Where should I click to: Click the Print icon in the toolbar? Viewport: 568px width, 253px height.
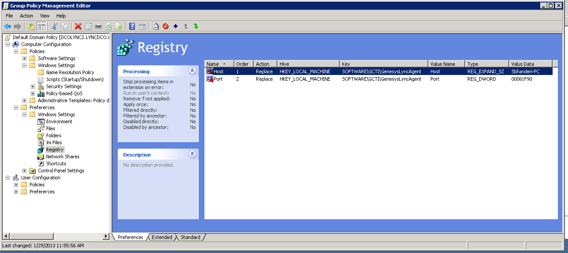(x=98, y=26)
